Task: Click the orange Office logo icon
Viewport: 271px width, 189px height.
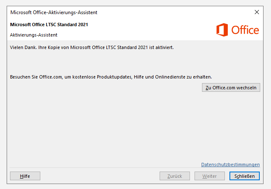Action: [x=222, y=30]
